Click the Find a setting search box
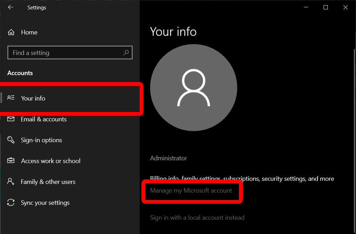Screen dimensions: 356x234 click(x=63, y=53)
